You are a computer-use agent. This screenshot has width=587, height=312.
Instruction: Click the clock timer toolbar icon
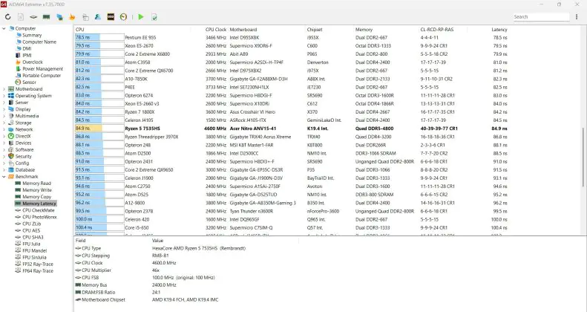pos(123,17)
